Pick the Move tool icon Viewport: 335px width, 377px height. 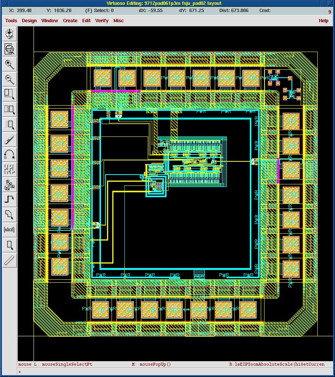(x=9, y=124)
